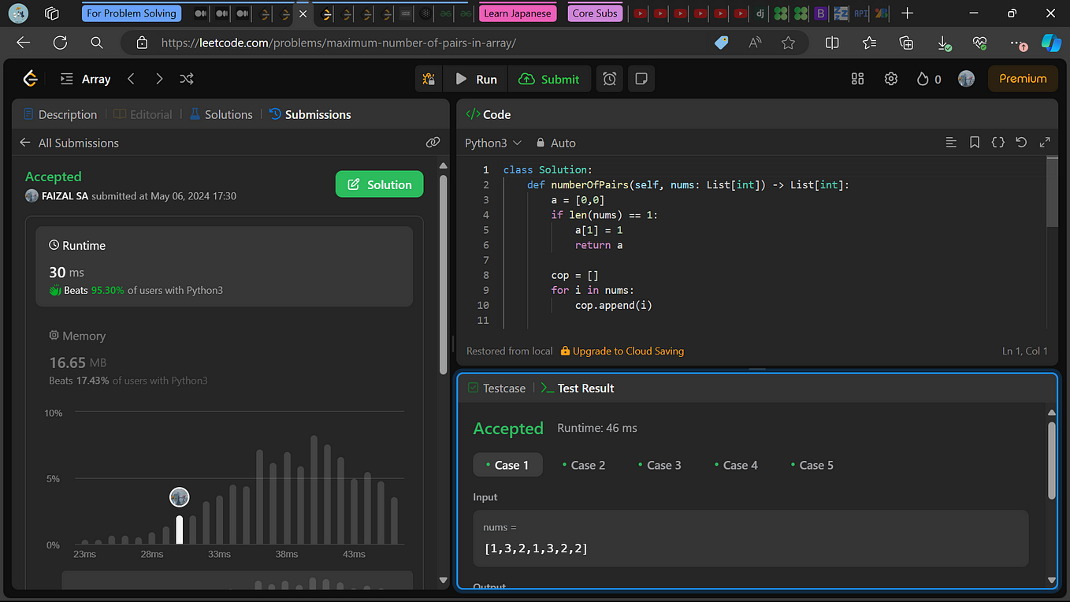This screenshot has width=1070, height=602.
Task: Click the editor bookmark icon
Action: tap(975, 143)
